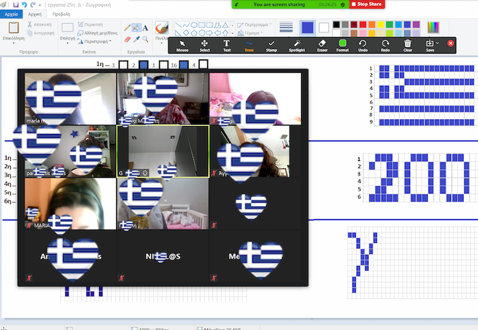478x330 pixels.
Task: Choose the Text tool in Zoom annotation bar
Action: coord(226,46)
